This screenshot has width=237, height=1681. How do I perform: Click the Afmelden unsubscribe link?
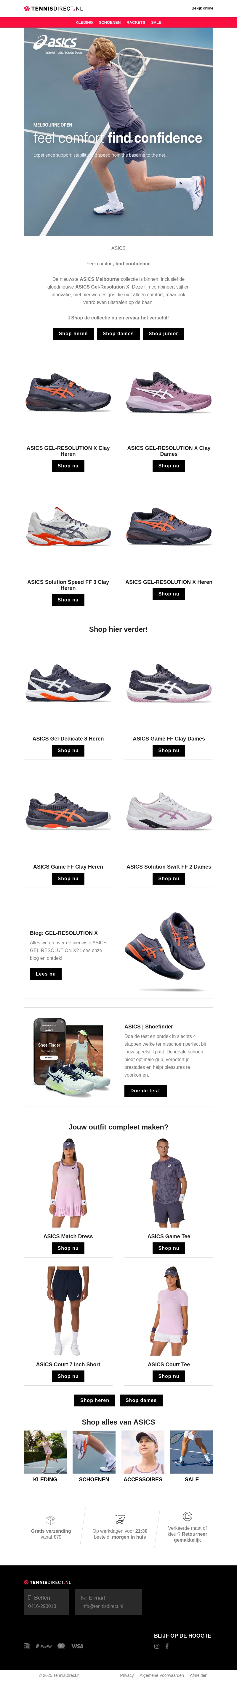(198, 1675)
